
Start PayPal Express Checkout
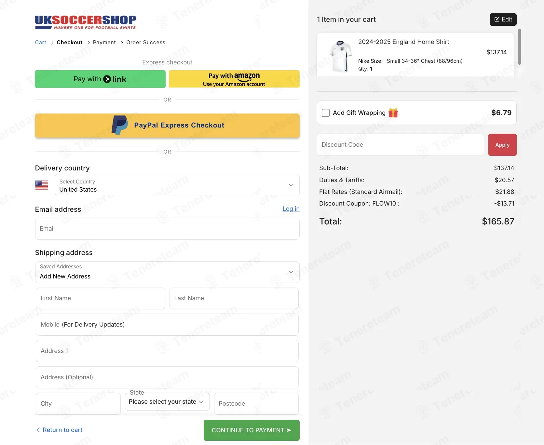167,126
